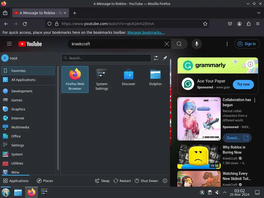Open the Manage bookmarks link
Viewport: 264px width, 198px height.
146,32
